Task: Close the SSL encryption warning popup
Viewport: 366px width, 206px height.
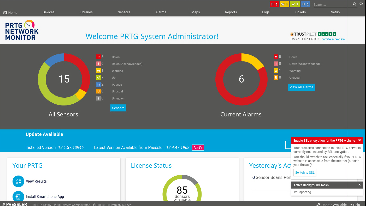Action: coord(359,140)
